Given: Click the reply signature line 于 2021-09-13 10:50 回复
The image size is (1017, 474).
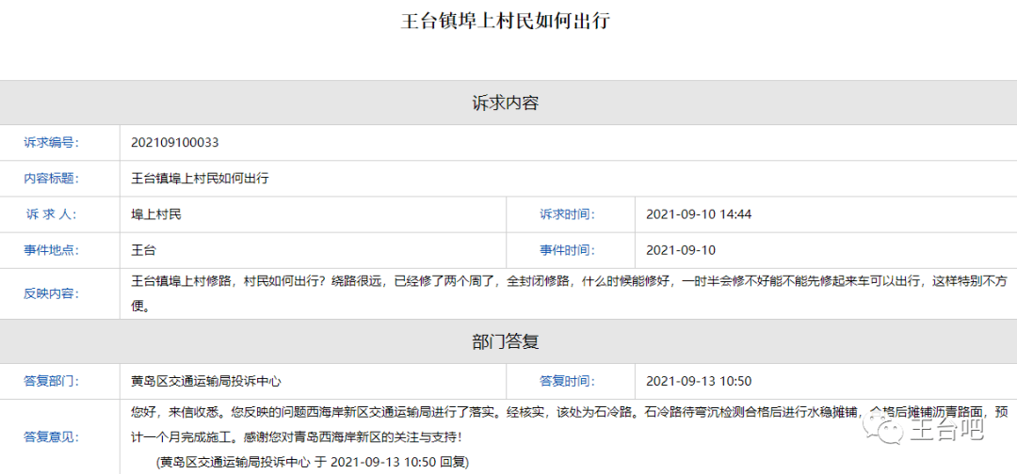Looking at the screenshot, I should pyautogui.click(x=312, y=463).
